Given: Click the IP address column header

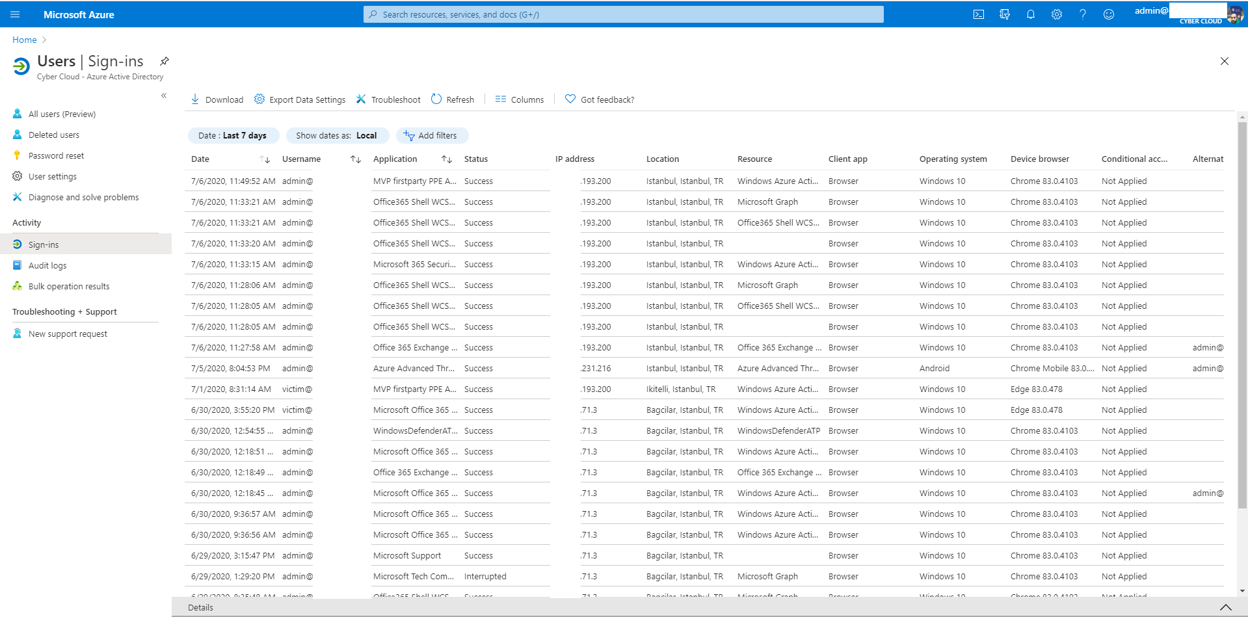Looking at the screenshot, I should coord(575,159).
